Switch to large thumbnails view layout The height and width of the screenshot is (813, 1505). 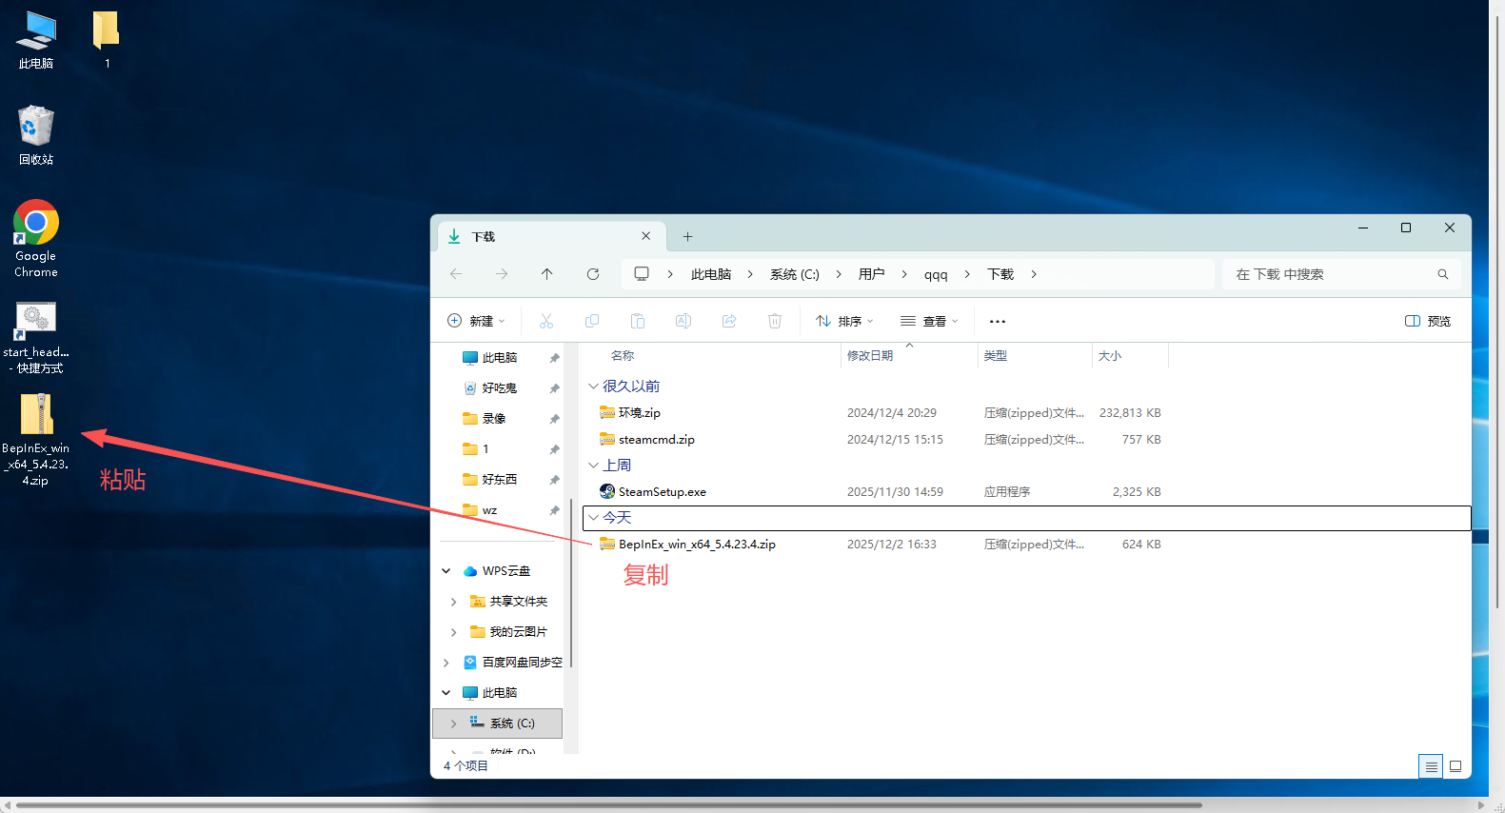click(x=1455, y=766)
